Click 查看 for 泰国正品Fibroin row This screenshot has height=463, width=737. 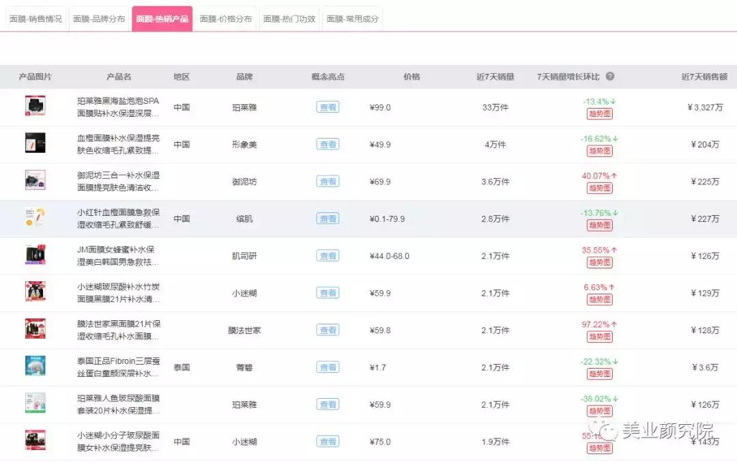tap(328, 367)
